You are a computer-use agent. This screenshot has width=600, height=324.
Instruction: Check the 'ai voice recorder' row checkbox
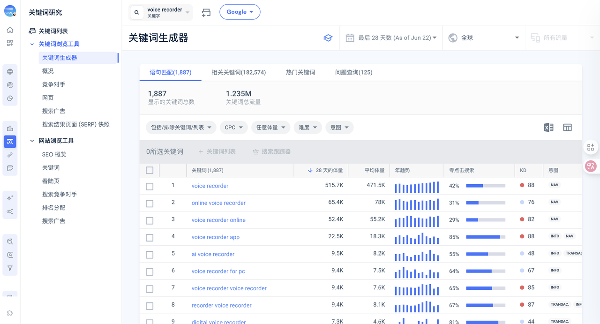click(150, 255)
